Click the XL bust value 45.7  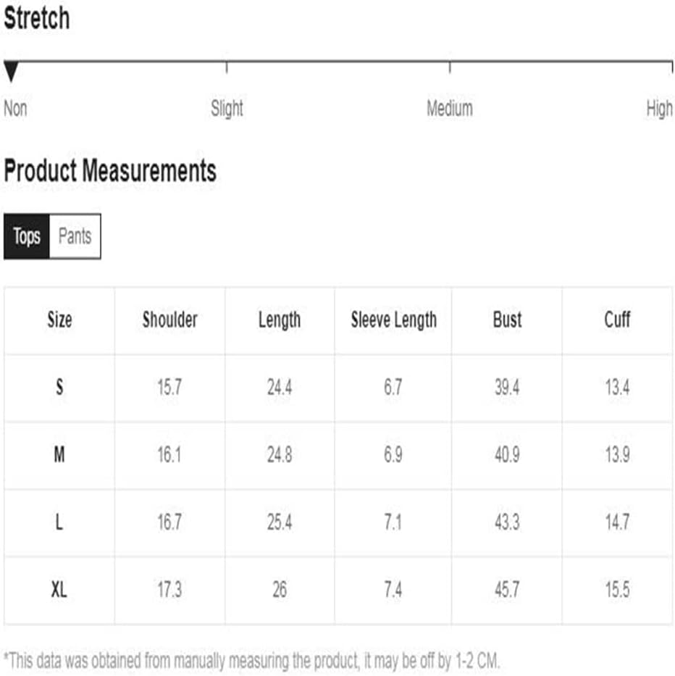[507, 589]
